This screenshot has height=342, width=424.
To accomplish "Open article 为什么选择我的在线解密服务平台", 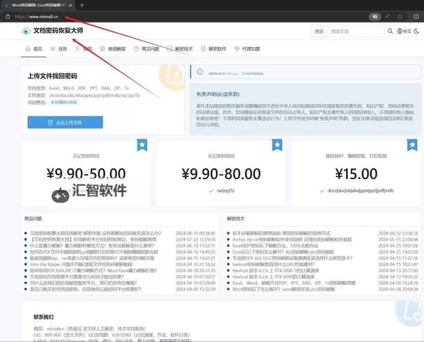I will coord(83,282).
